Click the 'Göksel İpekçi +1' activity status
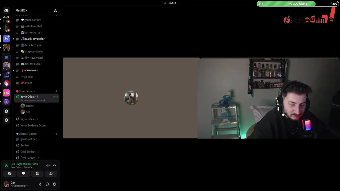 (x=19, y=186)
